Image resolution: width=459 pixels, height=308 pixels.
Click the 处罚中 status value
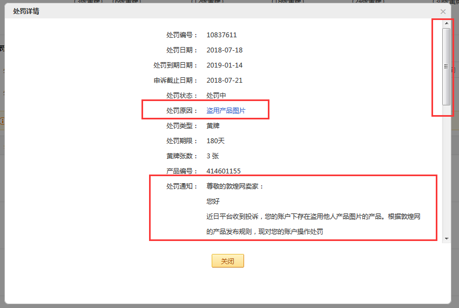(216, 96)
